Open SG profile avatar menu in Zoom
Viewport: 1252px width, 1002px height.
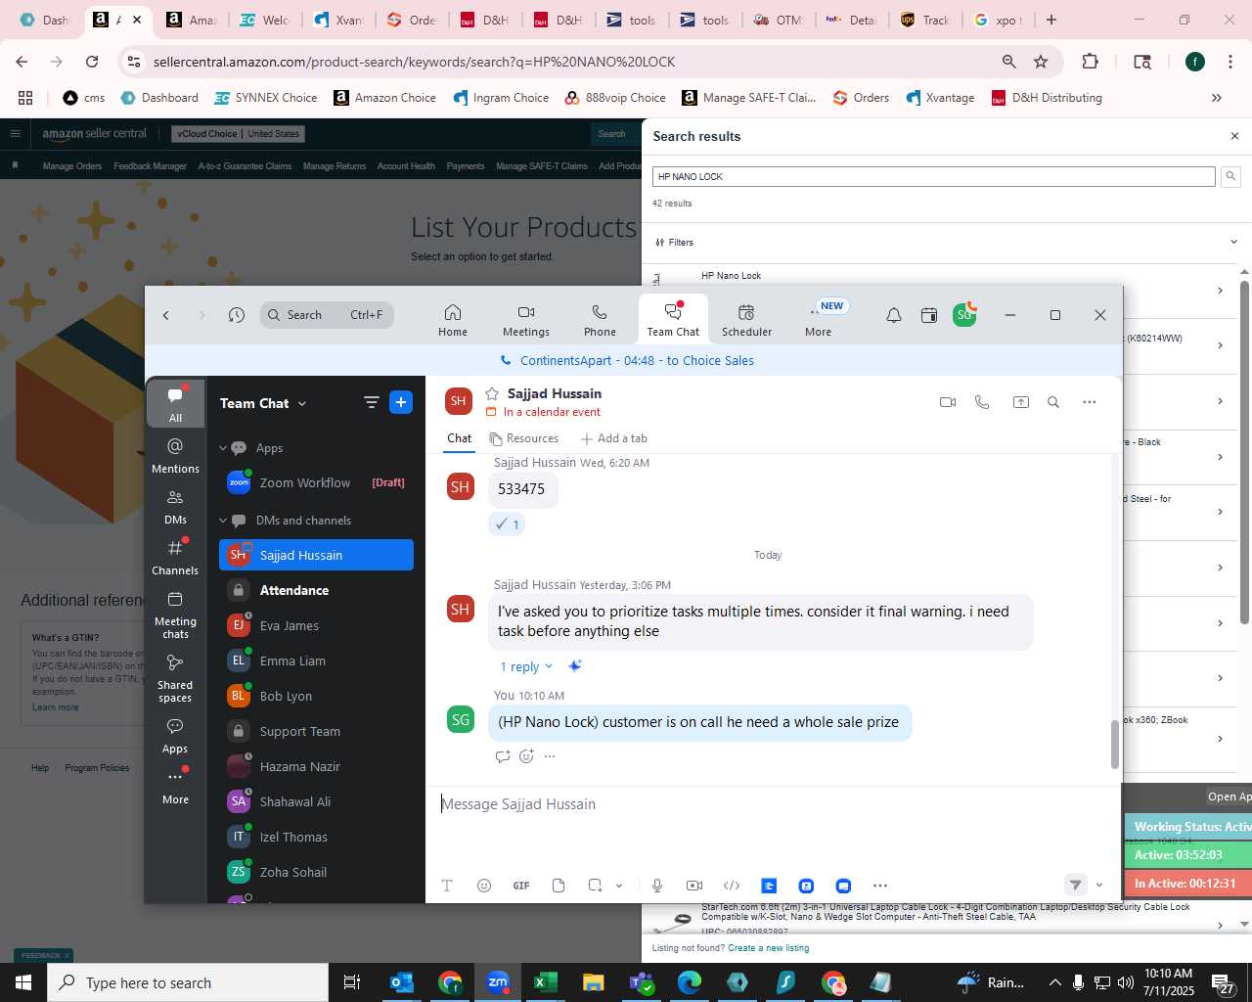[964, 314]
